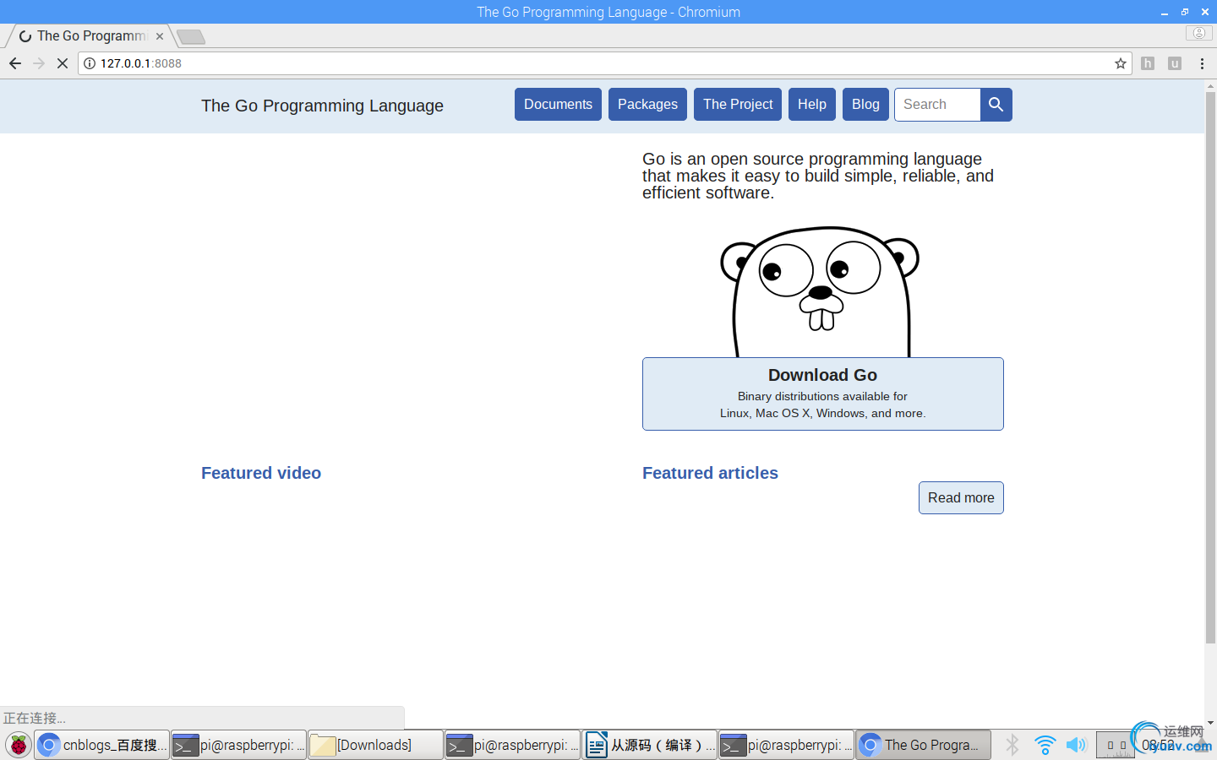The image size is (1217, 760).
Task: Click the Chromium profile icon
Action: coord(1198,33)
